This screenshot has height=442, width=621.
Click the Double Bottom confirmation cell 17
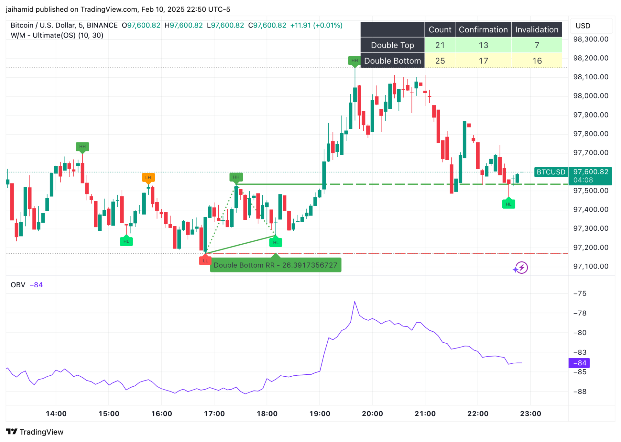coord(483,61)
